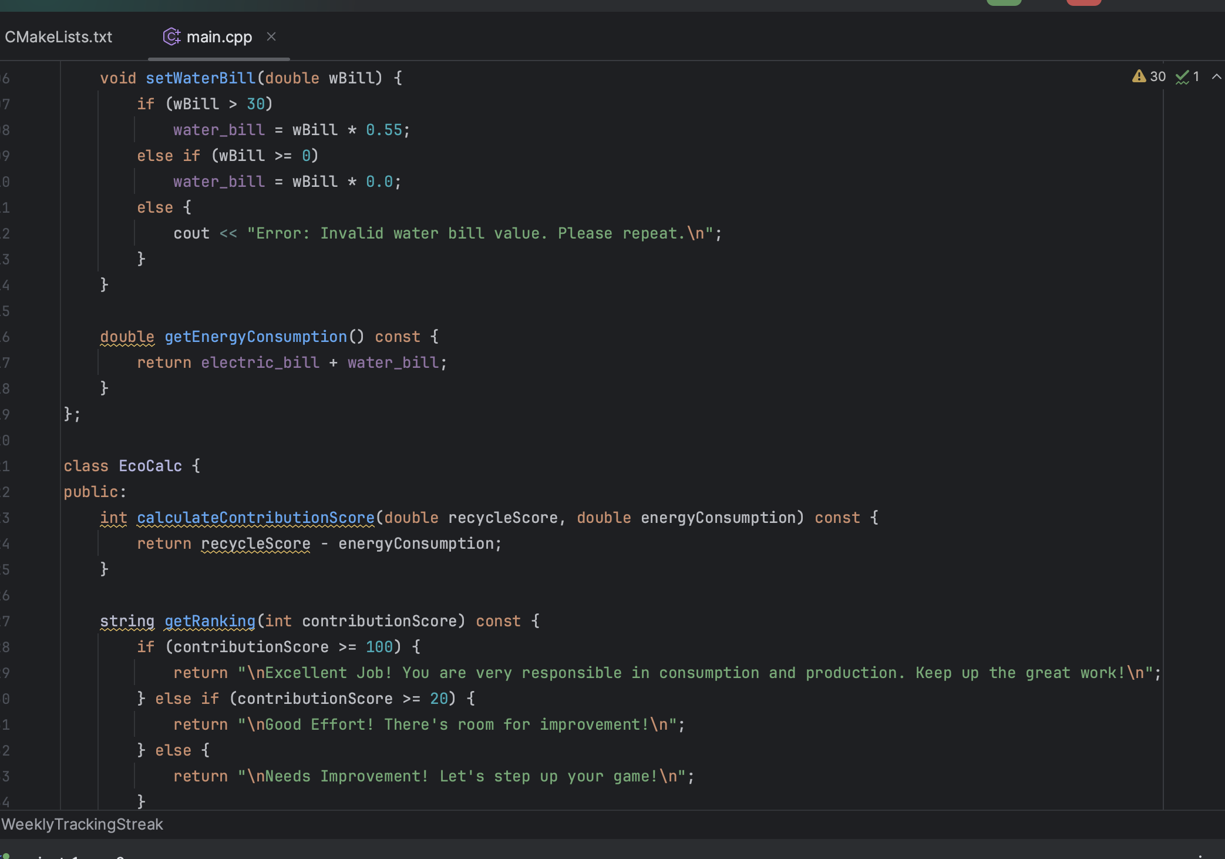Click the underlined calculateContributionScore identifier
The width and height of the screenshot is (1225, 859).
(x=256, y=518)
